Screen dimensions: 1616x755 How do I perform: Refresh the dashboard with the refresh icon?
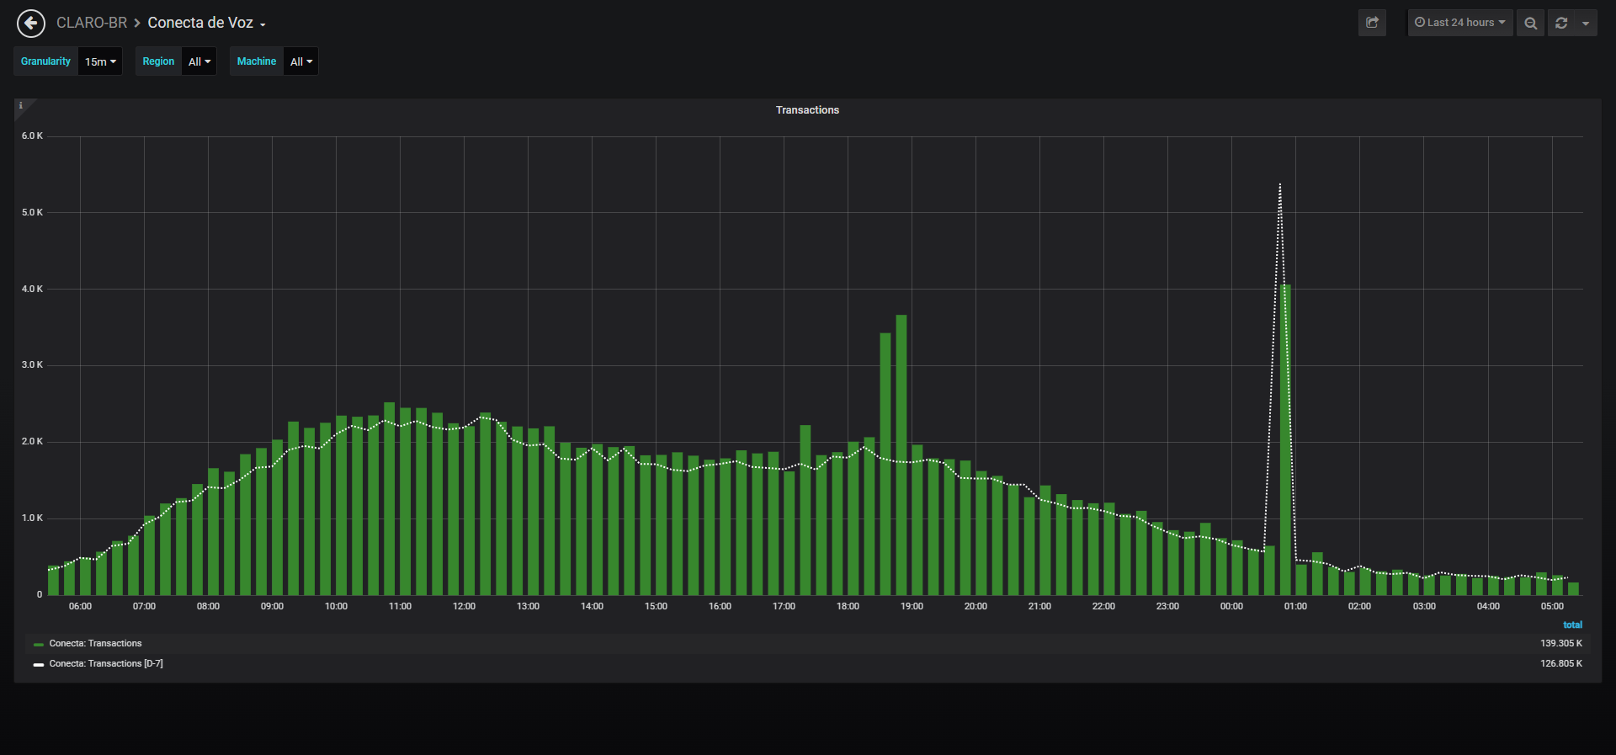(x=1561, y=23)
